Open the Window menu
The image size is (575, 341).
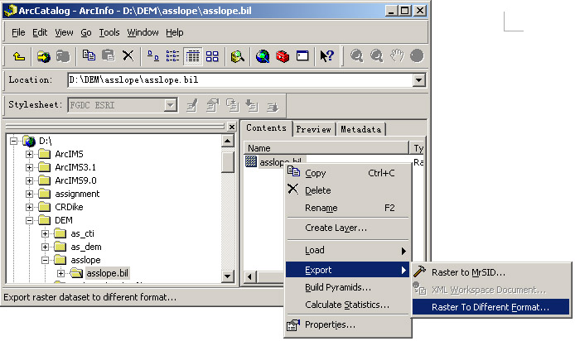pyautogui.click(x=143, y=32)
